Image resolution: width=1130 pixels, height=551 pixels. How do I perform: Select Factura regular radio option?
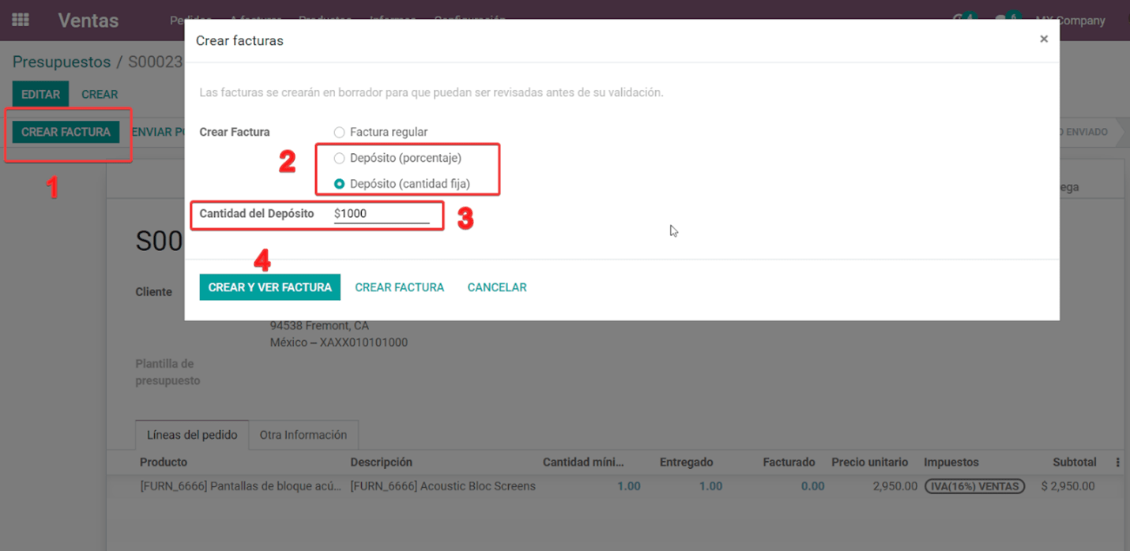tap(340, 133)
